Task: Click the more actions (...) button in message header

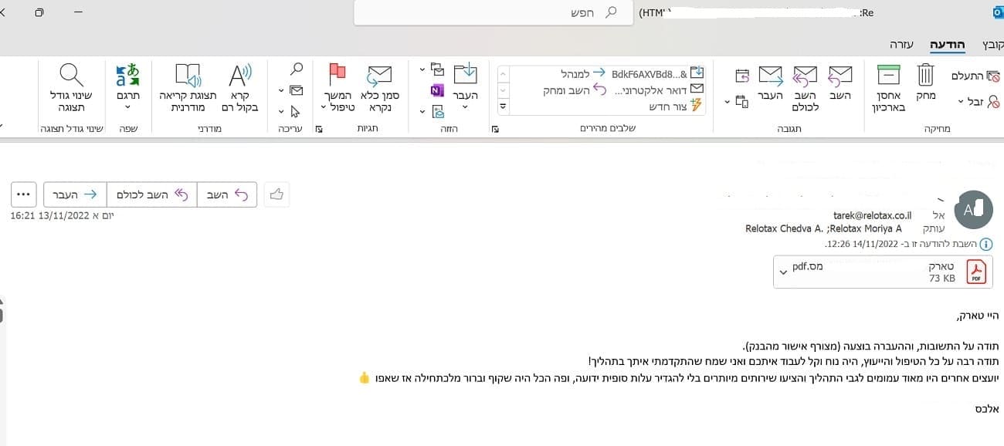Action: tap(24, 195)
